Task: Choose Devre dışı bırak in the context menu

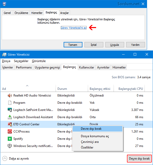Action: 98,129
